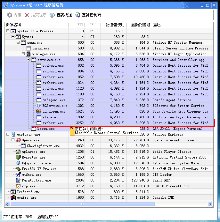220x222 pixels.
Task: Collapse the winlogon.exe tree node
Action: tap(23, 54)
